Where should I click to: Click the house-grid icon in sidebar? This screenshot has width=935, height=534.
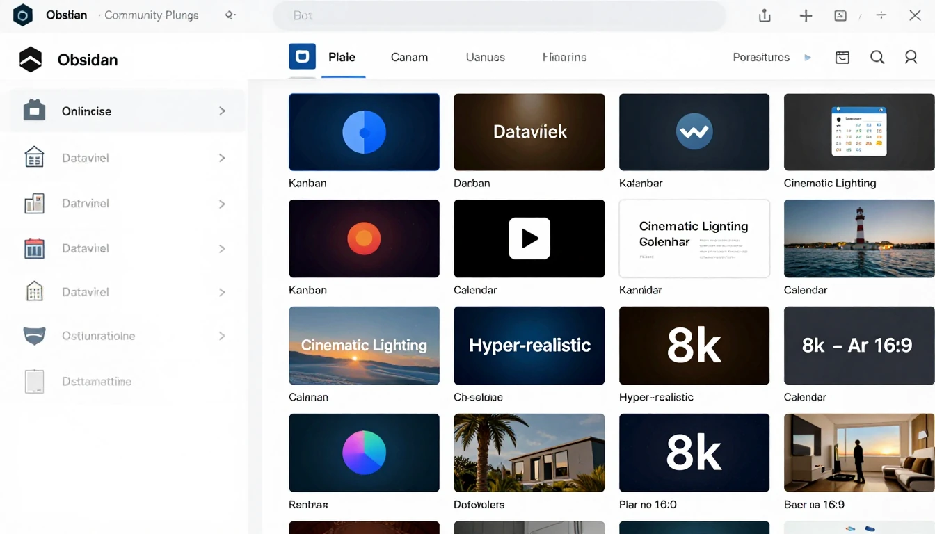tap(34, 158)
